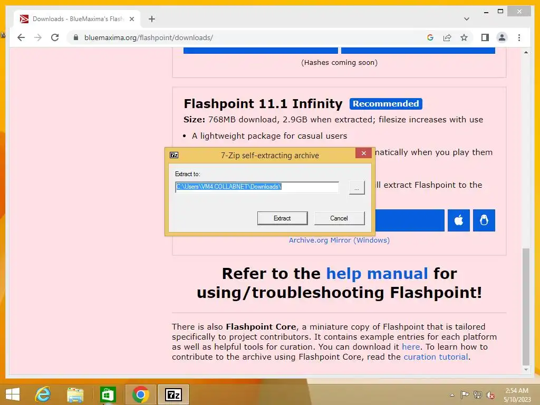Screen dimensions: 540x405
Task: Download Flashpoint Infinity for Linux (penguin icon)
Action: click(x=484, y=220)
